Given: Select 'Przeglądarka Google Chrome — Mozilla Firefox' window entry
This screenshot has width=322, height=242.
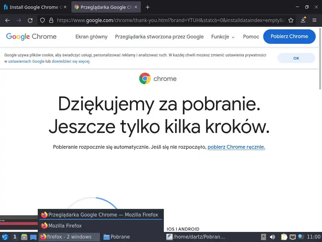Looking at the screenshot, I should click(101, 215).
